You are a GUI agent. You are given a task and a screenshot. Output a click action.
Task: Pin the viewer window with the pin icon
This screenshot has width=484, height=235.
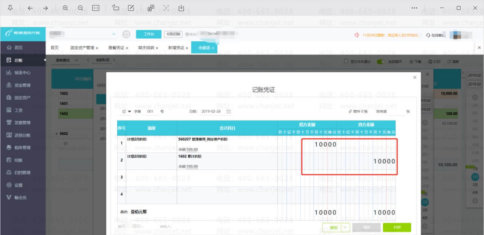click(10, 8)
